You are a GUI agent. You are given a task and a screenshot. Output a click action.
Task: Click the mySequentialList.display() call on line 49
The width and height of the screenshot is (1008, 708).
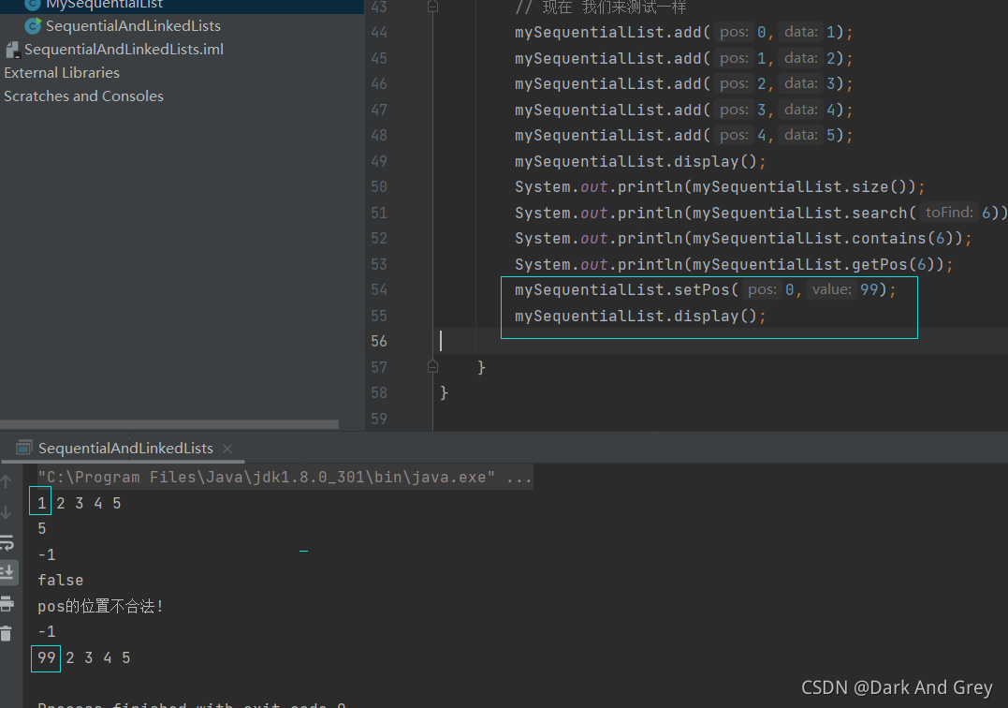tap(640, 161)
